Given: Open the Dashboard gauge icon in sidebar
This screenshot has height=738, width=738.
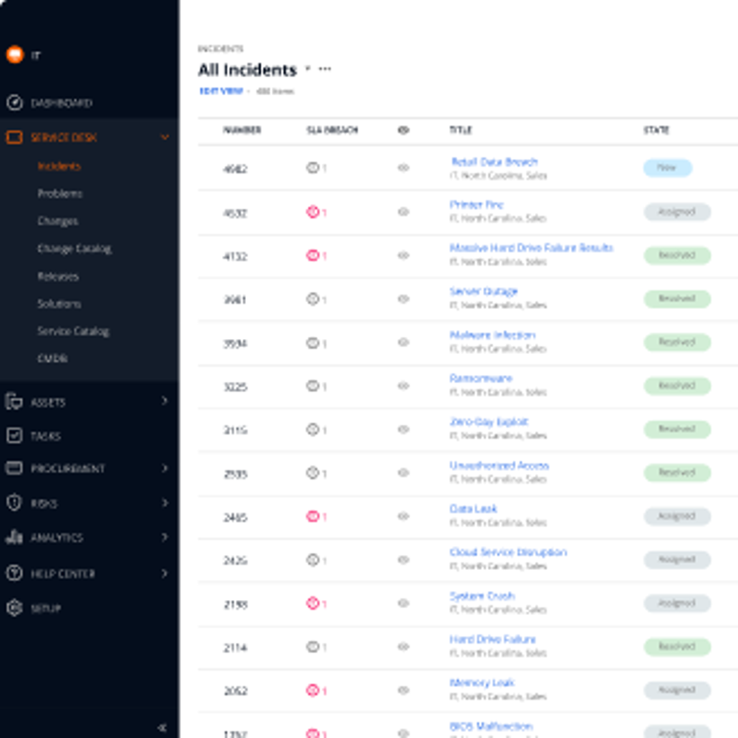Looking at the screenshot, I should pos(14,102).
